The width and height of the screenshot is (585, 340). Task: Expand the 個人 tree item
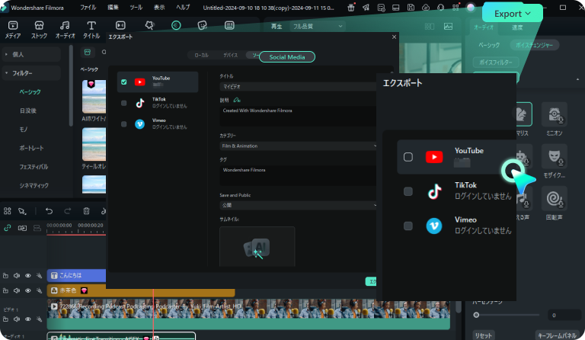pyautogui.click(x=31, y=54)
